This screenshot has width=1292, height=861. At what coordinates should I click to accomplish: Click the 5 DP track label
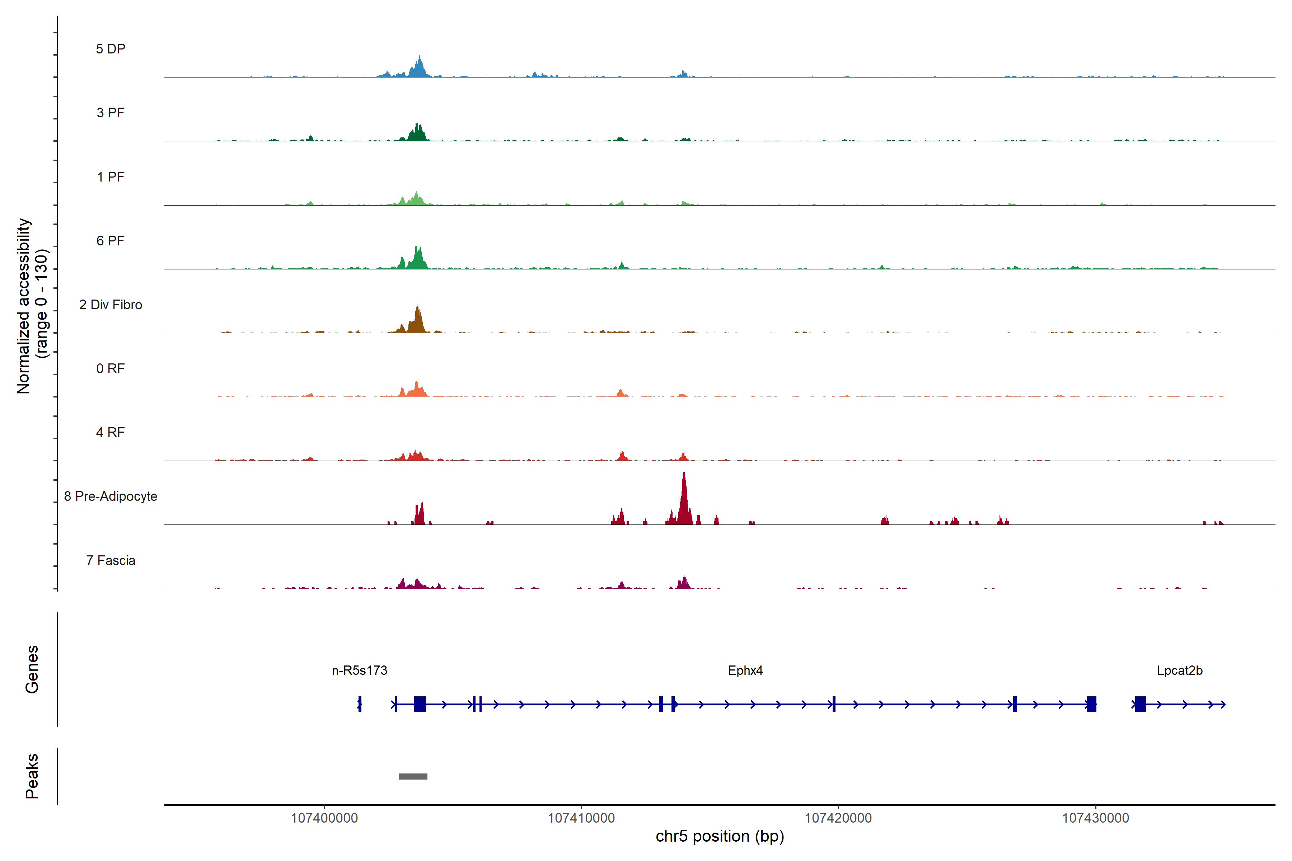[x=111, y=49]
